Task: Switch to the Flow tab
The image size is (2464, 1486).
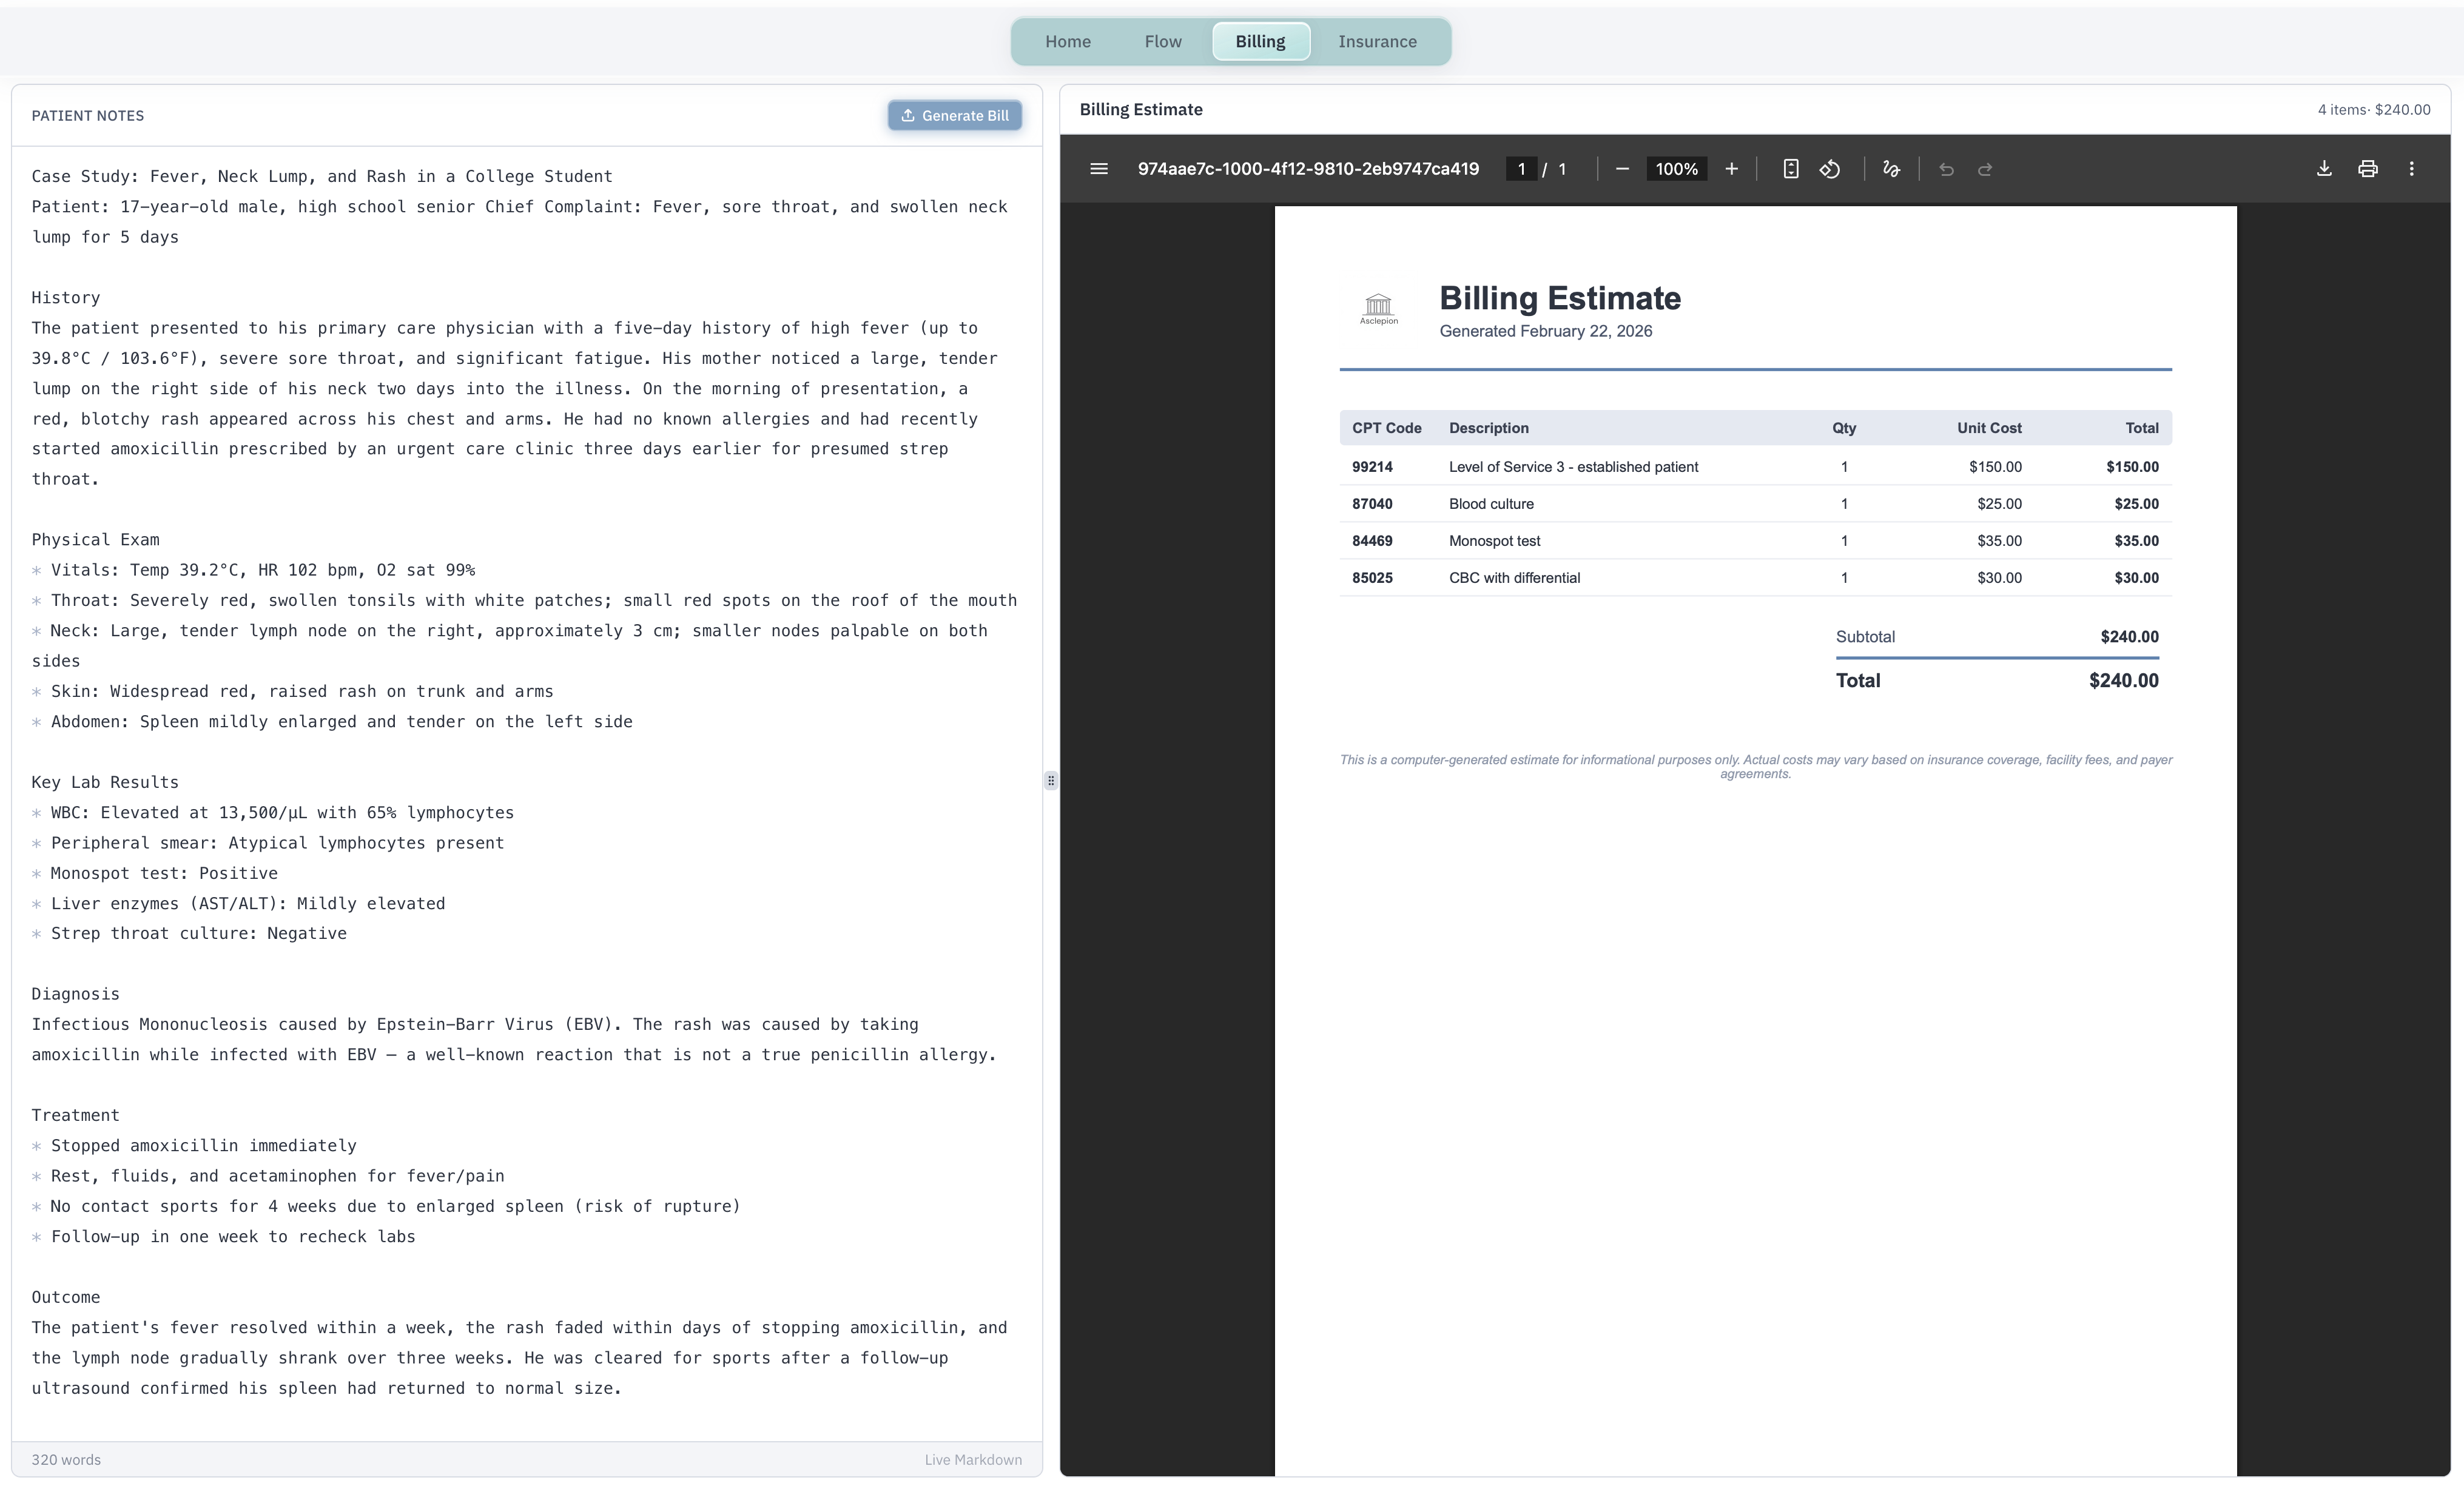Action: pyautogui.click(x=1162, y=41)
